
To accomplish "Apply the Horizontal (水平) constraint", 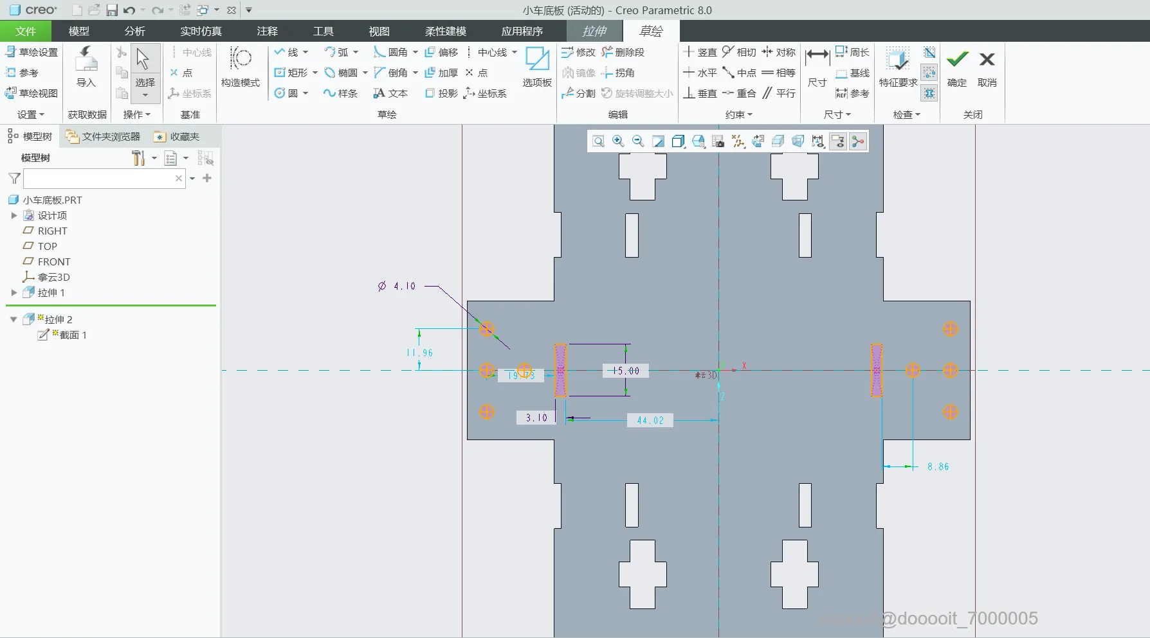I will coord(700,73).
